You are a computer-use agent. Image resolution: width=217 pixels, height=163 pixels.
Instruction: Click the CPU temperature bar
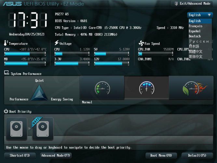coord(25,54)
